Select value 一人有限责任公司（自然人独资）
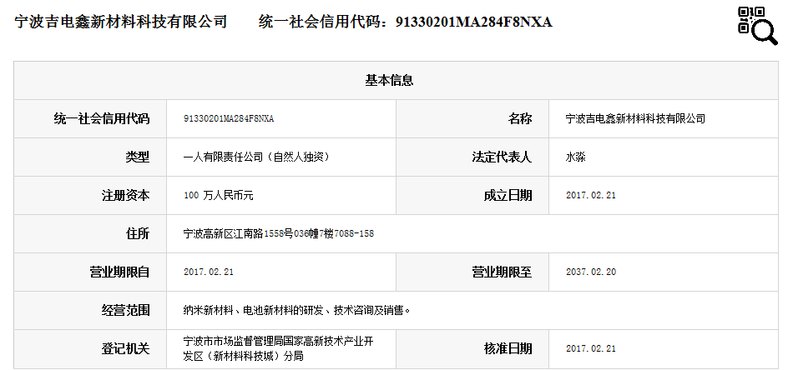 258,157
